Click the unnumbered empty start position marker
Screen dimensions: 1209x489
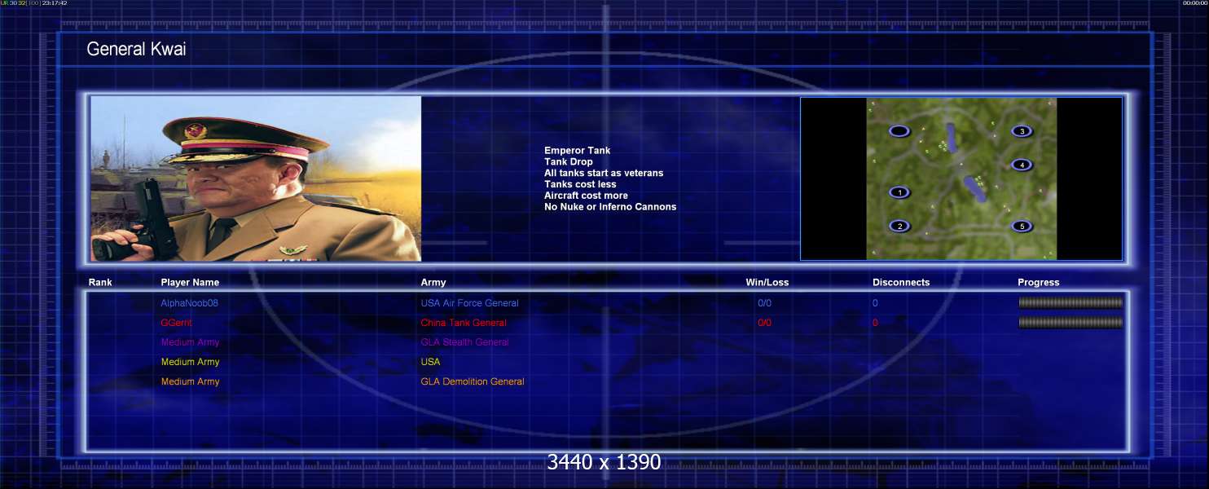pos(899,131)
